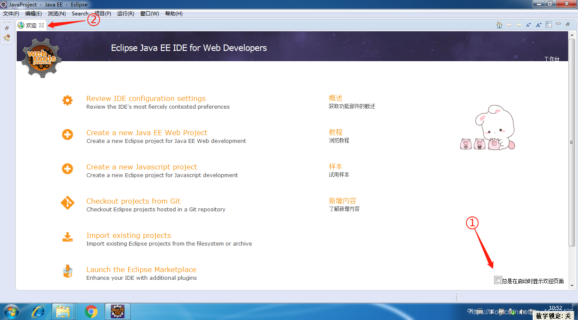This screenshot has height=320, width=578.
Task: Click the forward arrow in welcome toolbar
Action: [519, 25]
